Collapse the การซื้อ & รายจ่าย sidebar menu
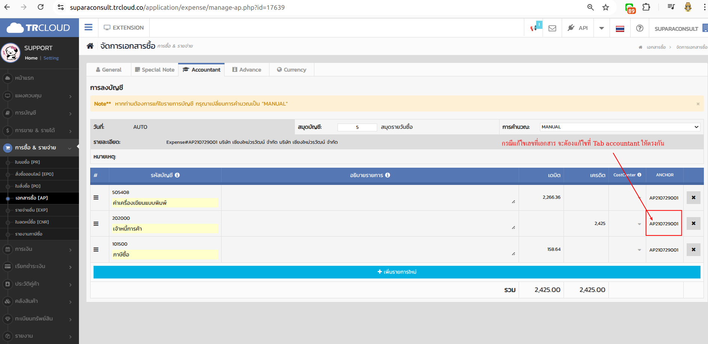This screenshot has height=344, width=708. (39, 147)
